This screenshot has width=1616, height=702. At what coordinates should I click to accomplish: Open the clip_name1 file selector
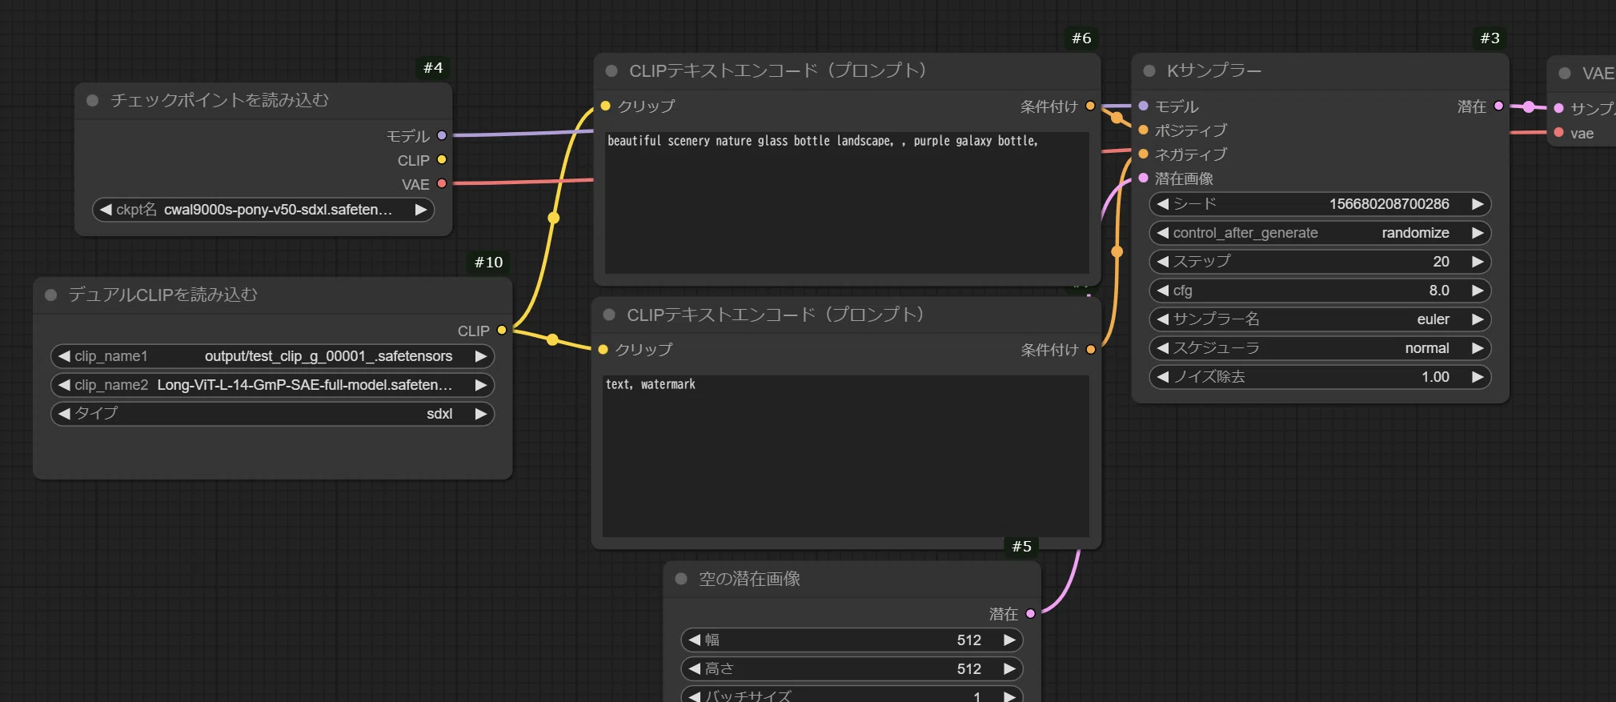pyautogui.click(x=272, y=356)
